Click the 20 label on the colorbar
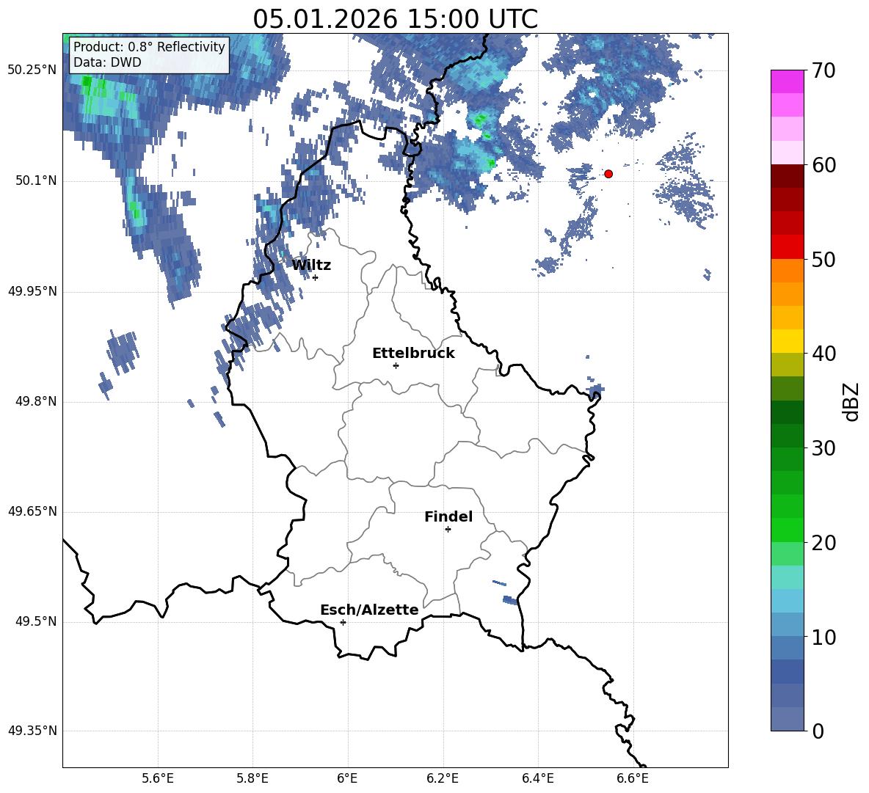 [x=823, y=543]
